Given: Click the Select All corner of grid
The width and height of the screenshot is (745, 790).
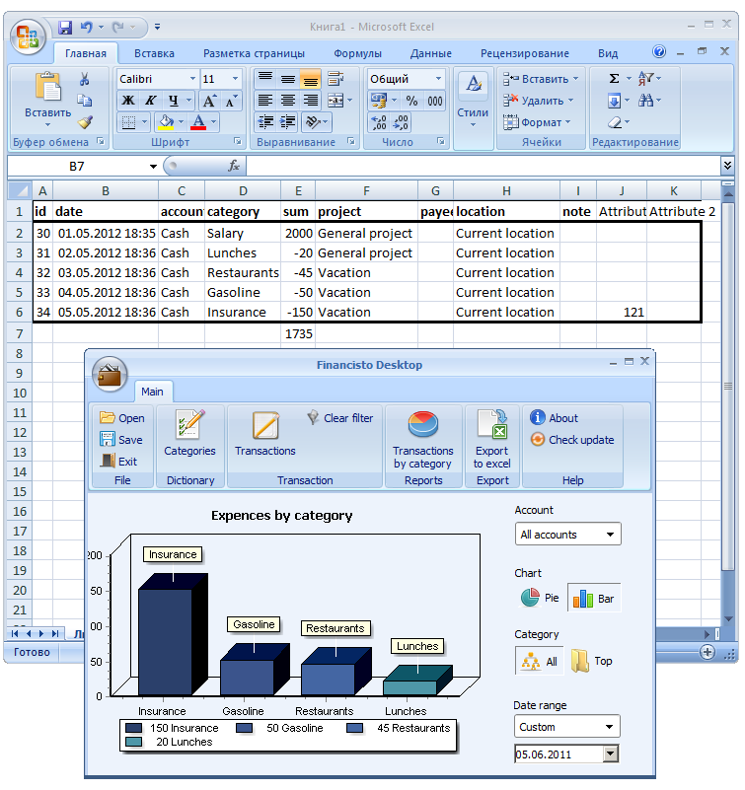Looking at the screenshot, I should 20,191.
